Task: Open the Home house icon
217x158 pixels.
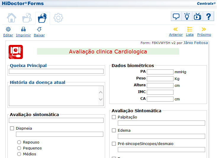Action: click(12, 18)
